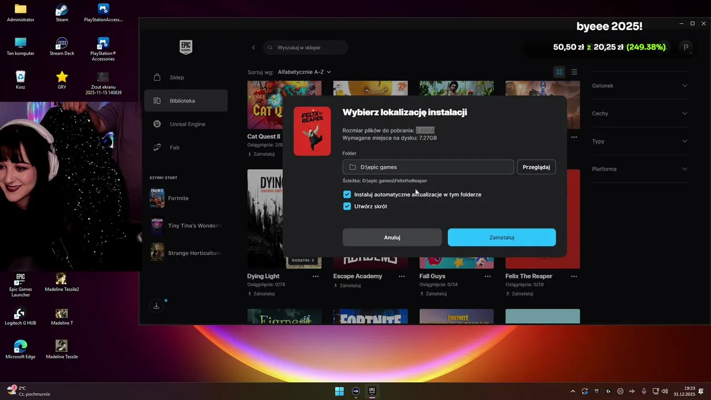Click Zainstaluj under Dying Light
The height and width of the screenshot is (400, 711).
coord(261,294)
